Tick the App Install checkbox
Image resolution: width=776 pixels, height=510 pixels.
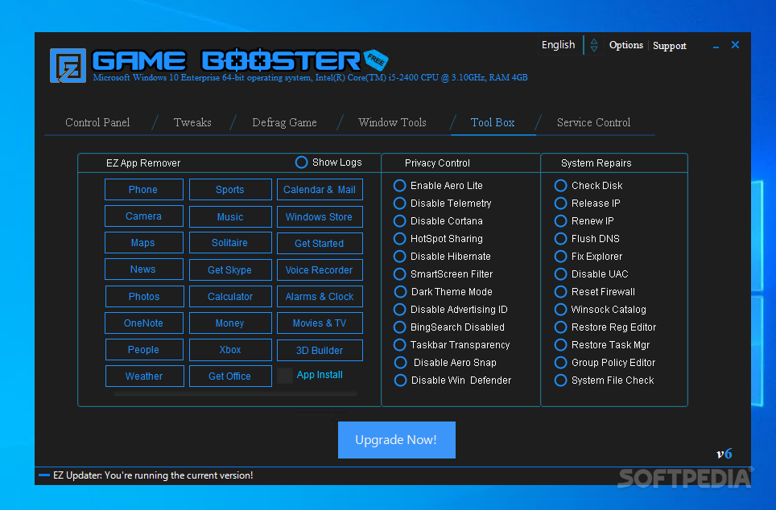pyautogui.click(x=285, y=376)
